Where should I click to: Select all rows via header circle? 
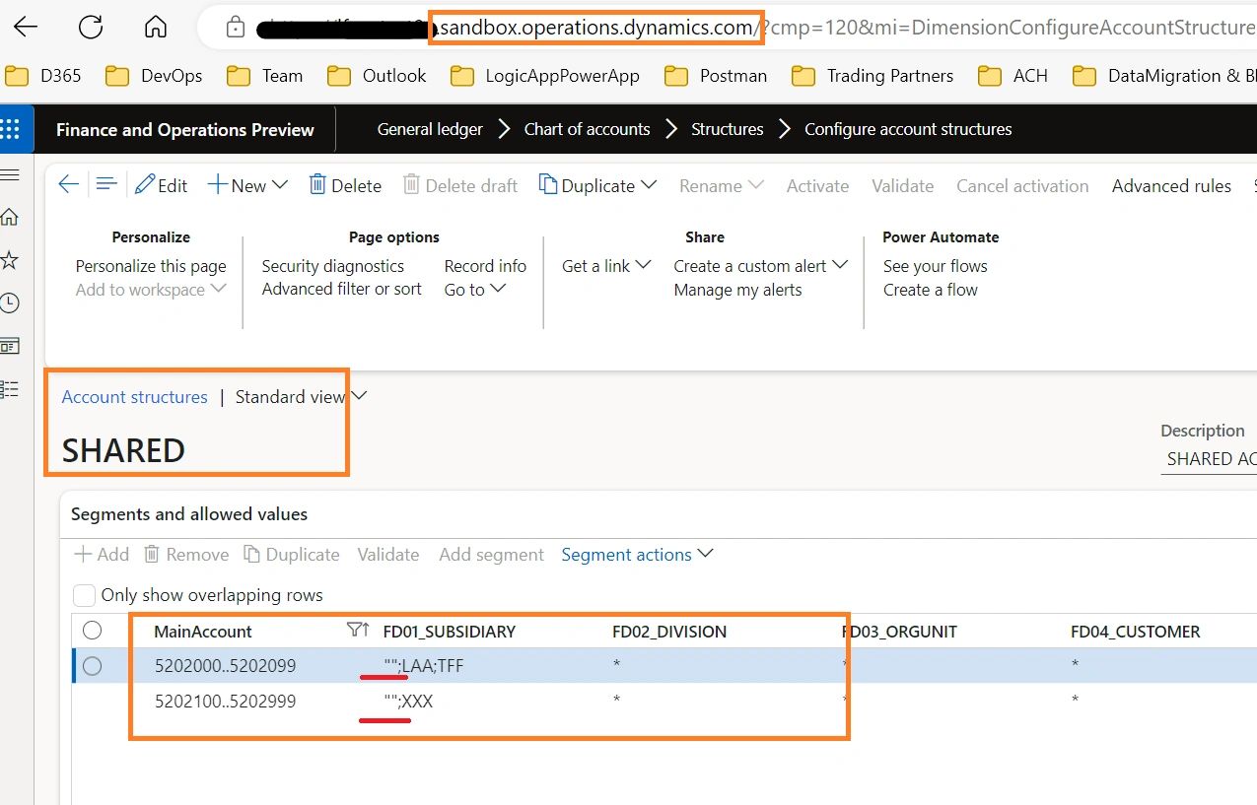(92, 630)
